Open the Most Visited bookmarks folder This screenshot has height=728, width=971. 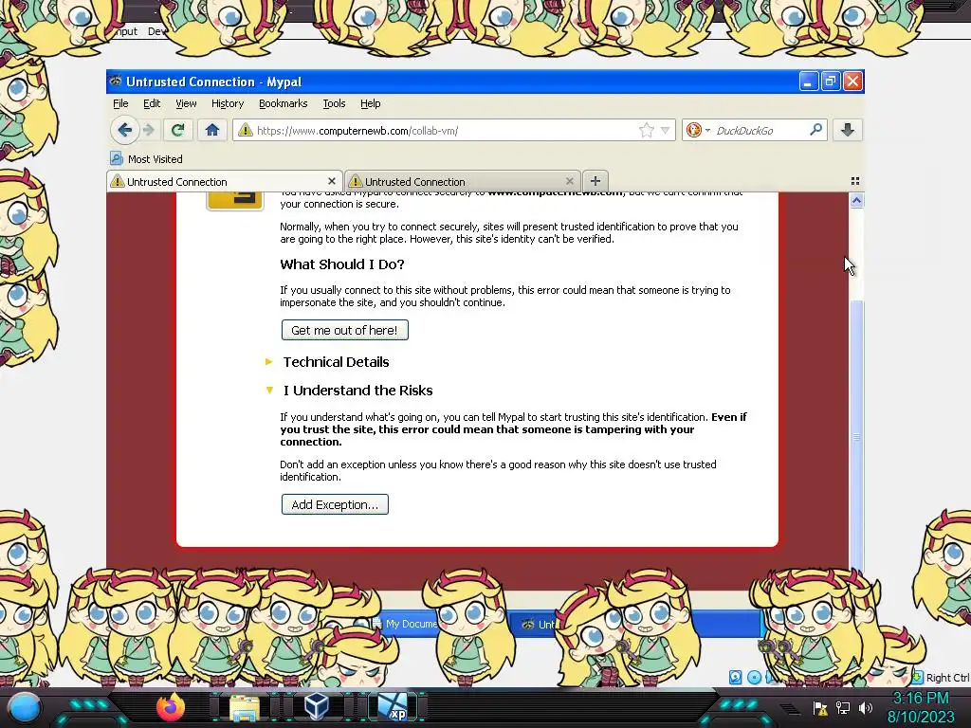tap(147, 159)
